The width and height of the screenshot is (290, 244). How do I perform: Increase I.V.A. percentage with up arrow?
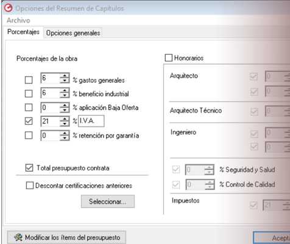coord(65,119)
